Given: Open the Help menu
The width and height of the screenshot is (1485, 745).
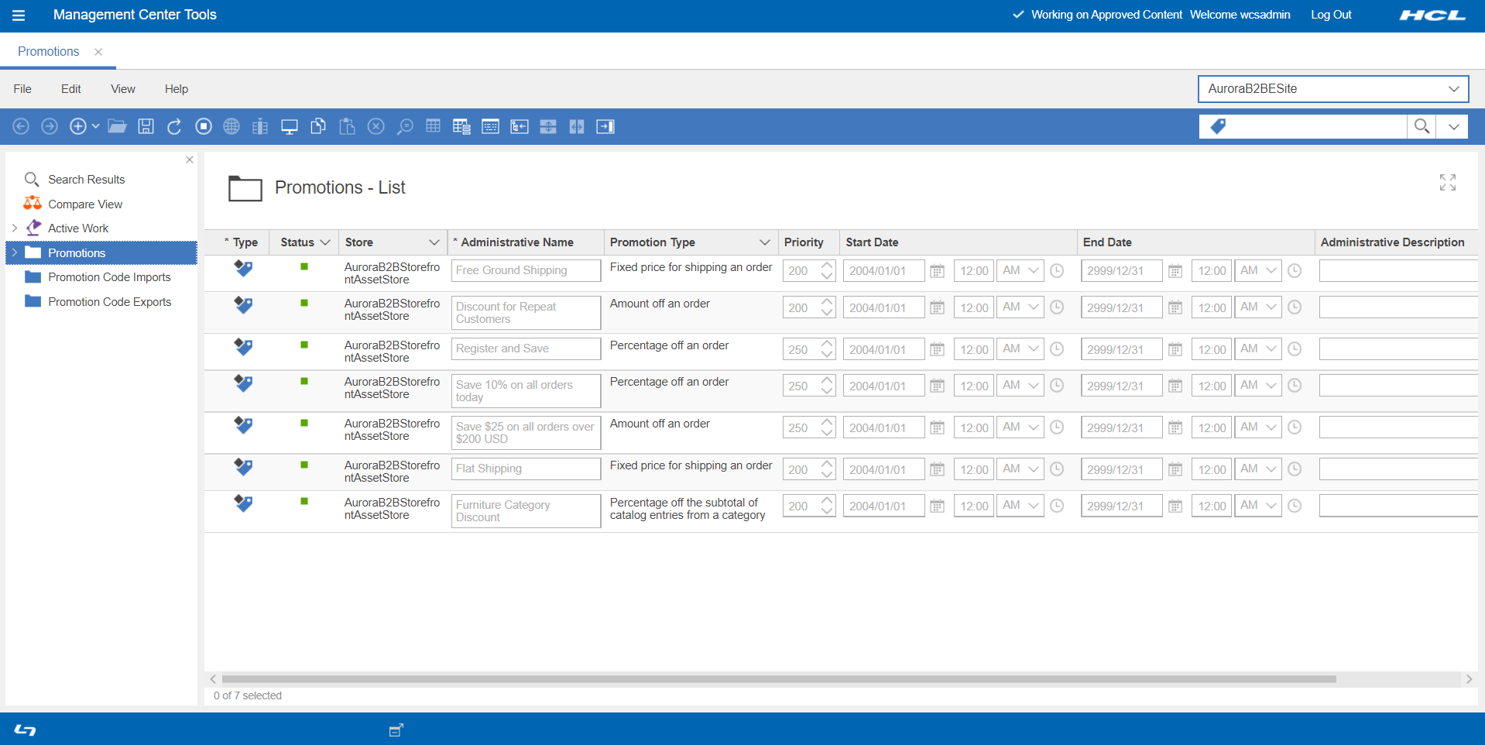Looking at the screenshot, I should click(x=177, y=89).
